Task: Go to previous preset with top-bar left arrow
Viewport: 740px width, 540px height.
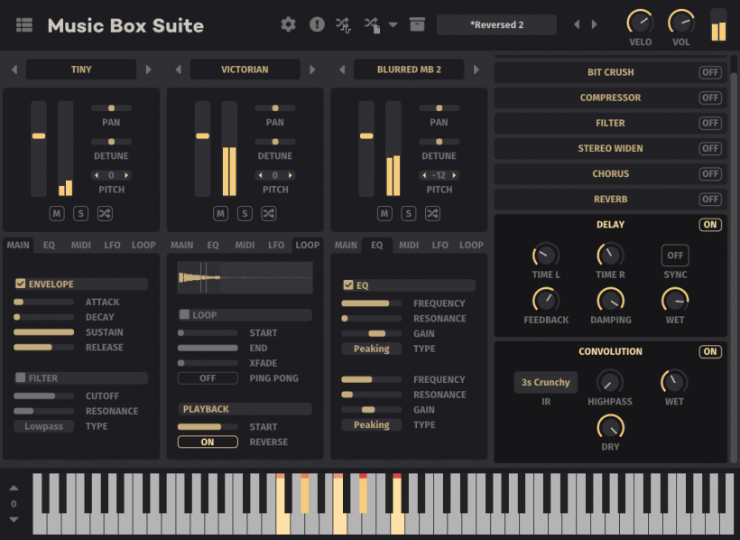Action: [577, 24]
